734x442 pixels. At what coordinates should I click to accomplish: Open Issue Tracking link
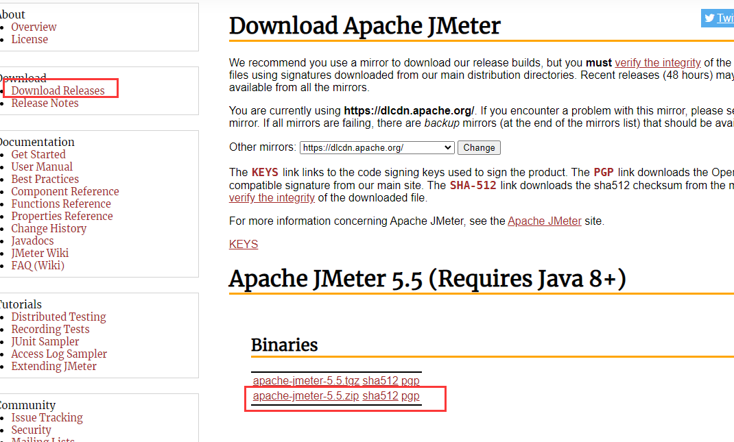pyautogui.click(x=47, y=418)
